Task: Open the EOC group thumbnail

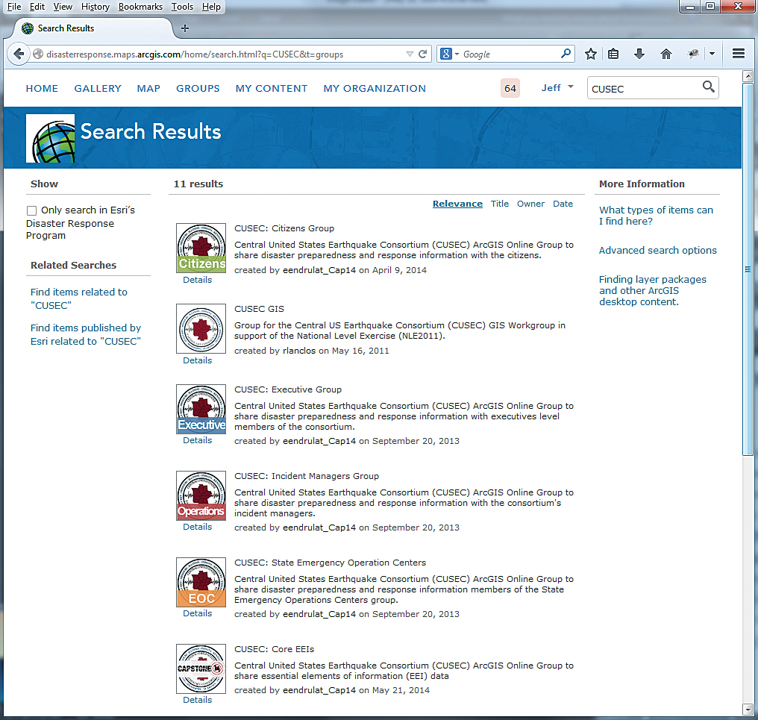Action: click(x=201, y=582)
